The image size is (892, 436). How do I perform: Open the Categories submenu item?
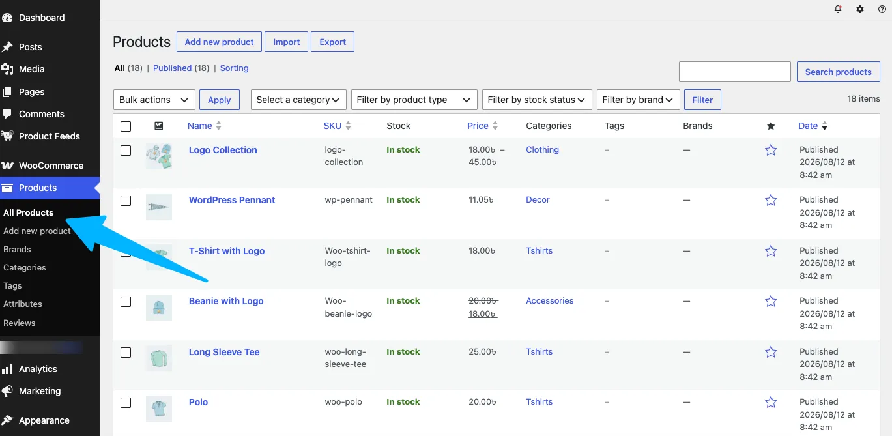(x=25, y=267)
